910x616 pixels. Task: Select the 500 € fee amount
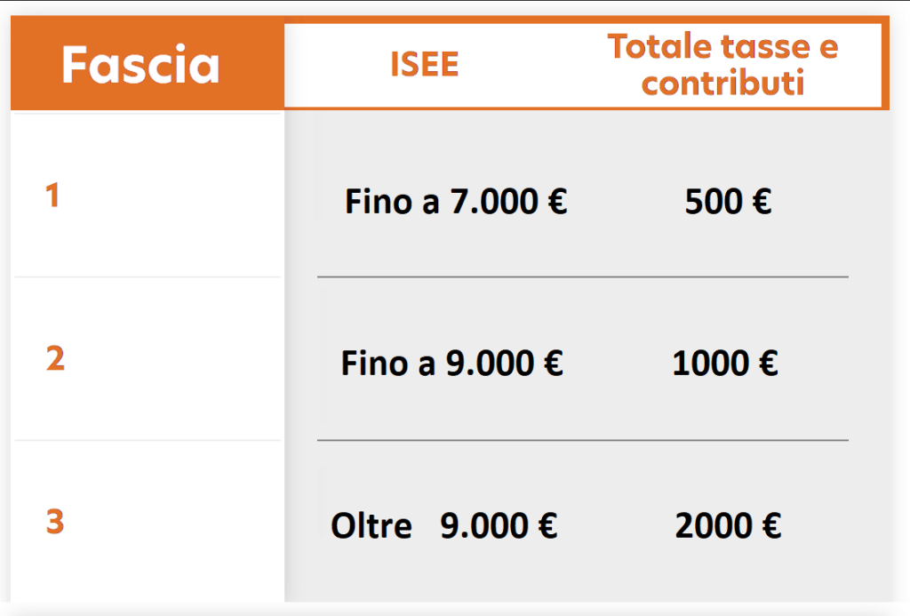[728, 203]
